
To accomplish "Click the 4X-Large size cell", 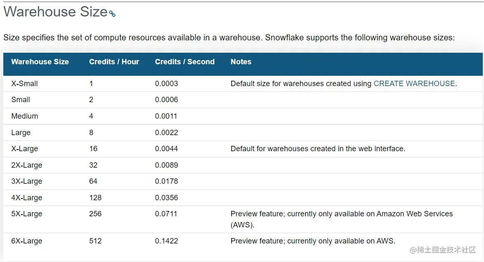I will pyautogui.click(x=27, y=198).
